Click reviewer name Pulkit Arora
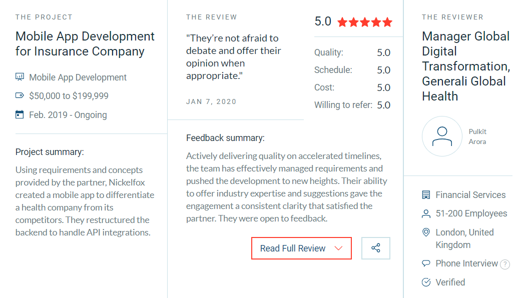Screen dimensions: 524x298 (477, 136)
